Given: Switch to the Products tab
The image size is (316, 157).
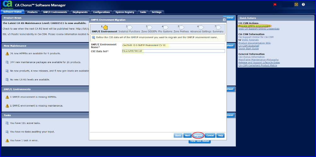Looking at the screenshot, I should (x=32, y=12).
